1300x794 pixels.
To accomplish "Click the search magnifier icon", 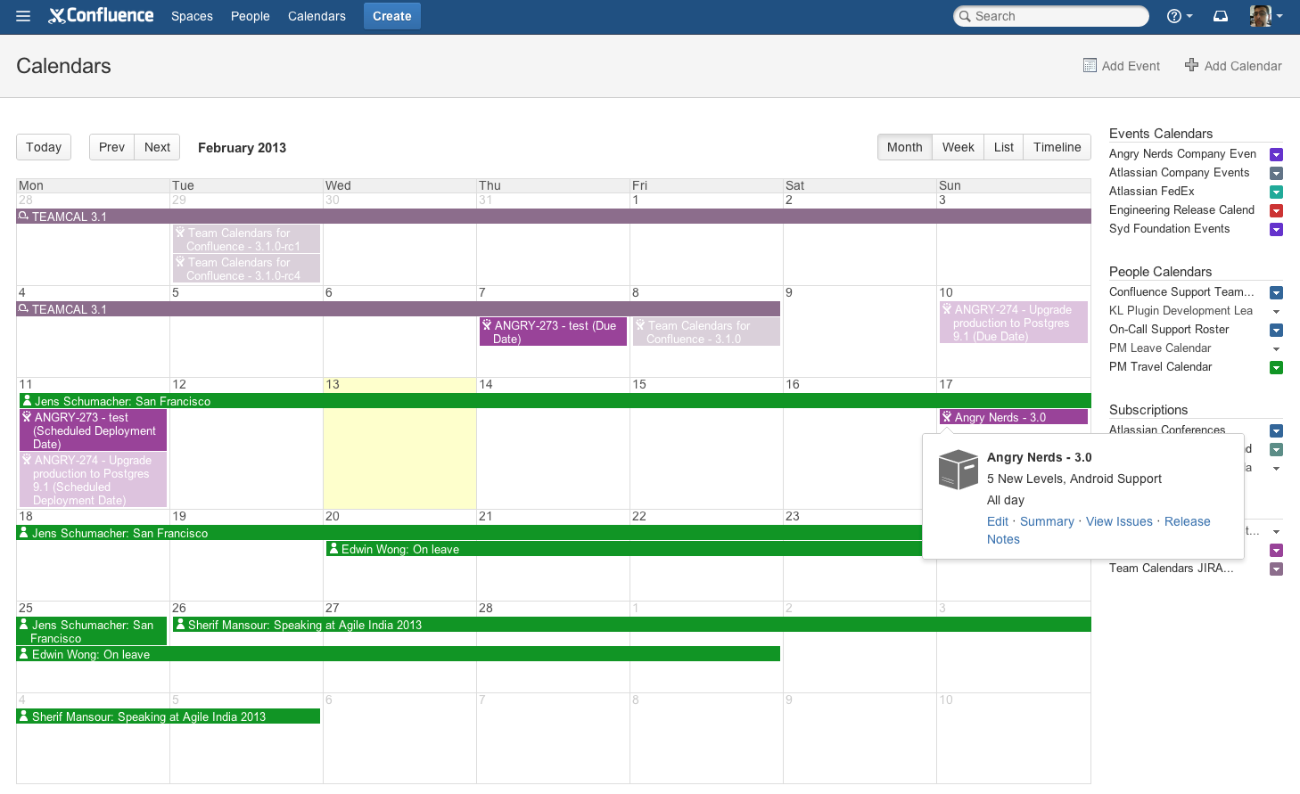I will (964, 16).
